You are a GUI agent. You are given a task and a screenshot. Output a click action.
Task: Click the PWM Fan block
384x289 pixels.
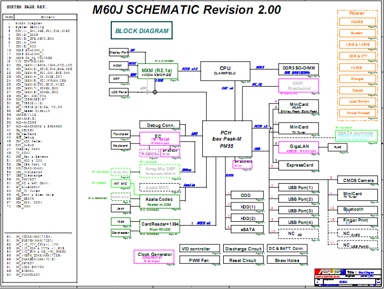199,260
